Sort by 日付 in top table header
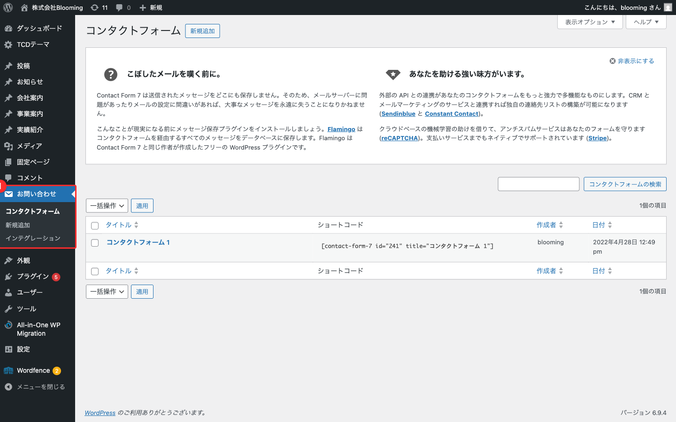 (x=602, y=225)
